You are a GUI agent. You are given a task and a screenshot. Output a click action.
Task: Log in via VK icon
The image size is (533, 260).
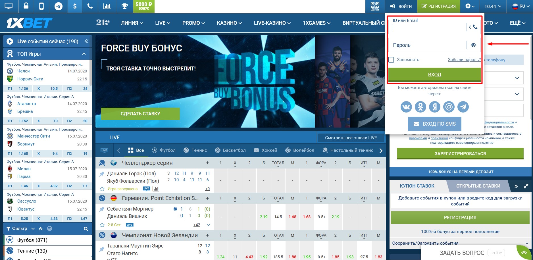(x=406, y=107)
